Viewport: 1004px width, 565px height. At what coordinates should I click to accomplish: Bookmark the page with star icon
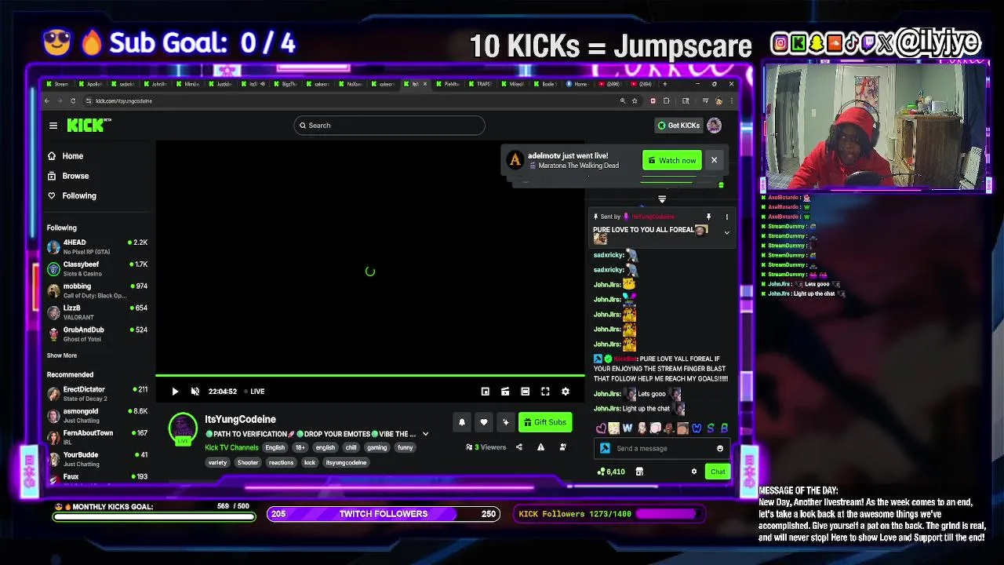pyautogui.click(x=634, y=100)
